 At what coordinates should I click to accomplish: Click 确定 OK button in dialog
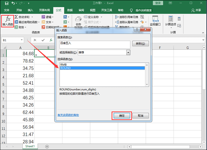[122, 116]
